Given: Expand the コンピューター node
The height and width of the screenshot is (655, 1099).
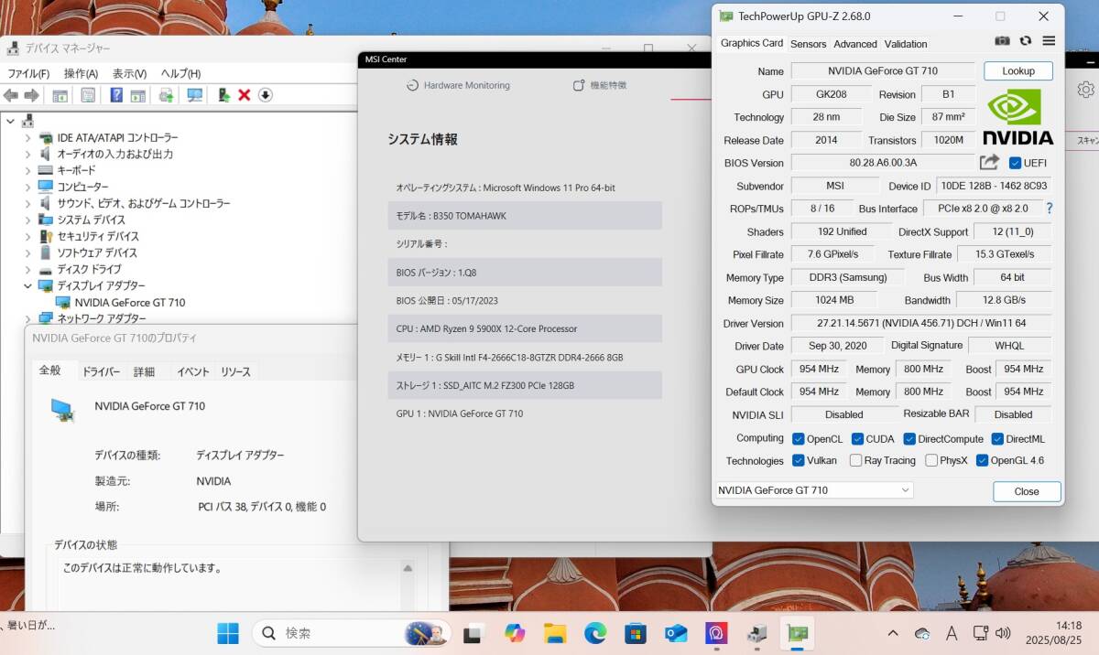Looking at the screenshot, I should click(28, 187).
